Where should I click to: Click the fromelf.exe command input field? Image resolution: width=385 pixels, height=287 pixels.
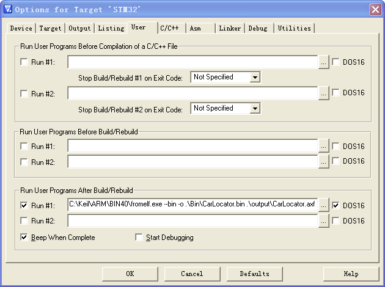tap(193, 205)
